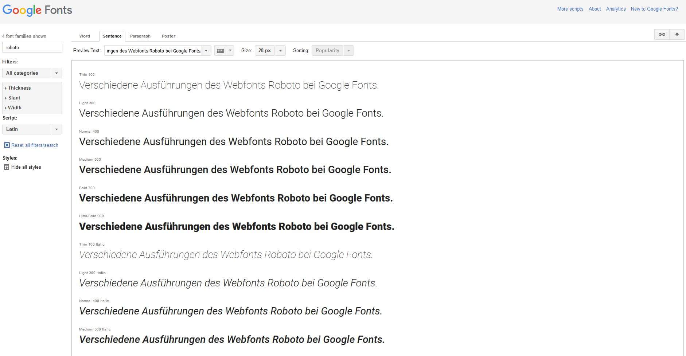Click Reset all filters/search link

pyautogui.click(x=35, y=145)
